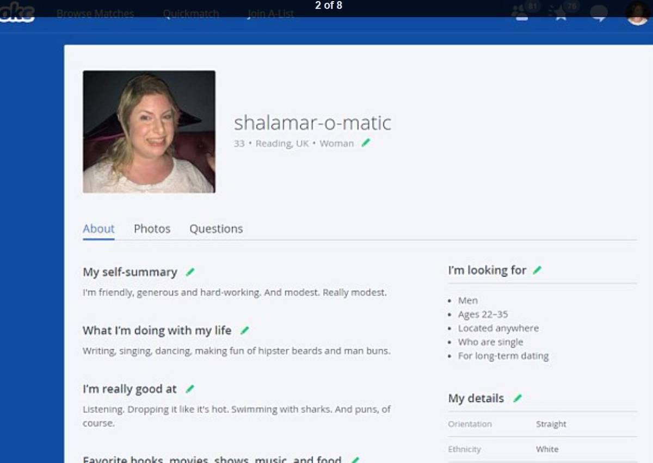The height and width of the screenshot is (463, 653).
Task: Select the What I'm doing with my life heading
Action: coord(157,330)
